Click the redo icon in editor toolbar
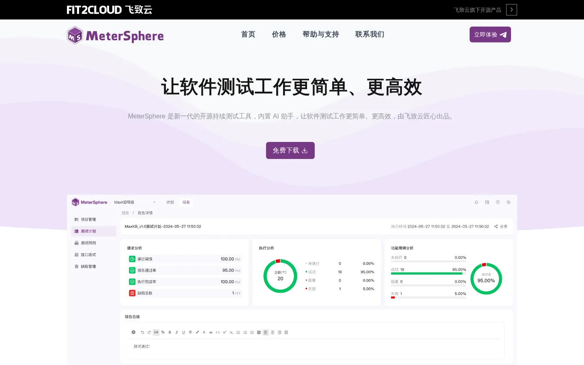Screen dimensions: 584x365 [149, 333]
